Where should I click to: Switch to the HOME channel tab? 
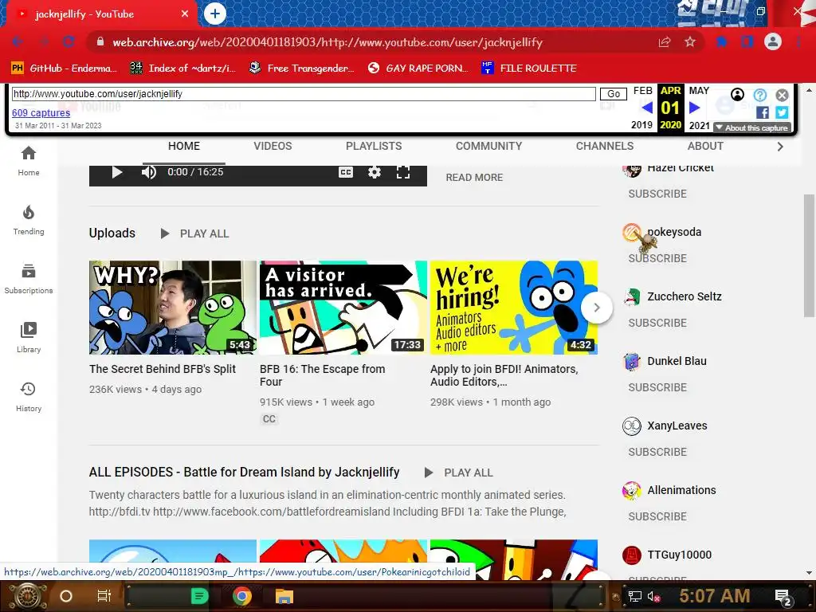coord(184,147)
